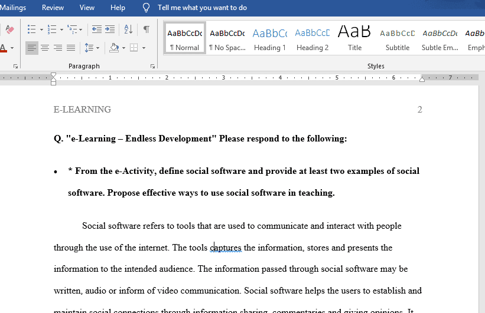Open borders dropdown arrow

144,48
